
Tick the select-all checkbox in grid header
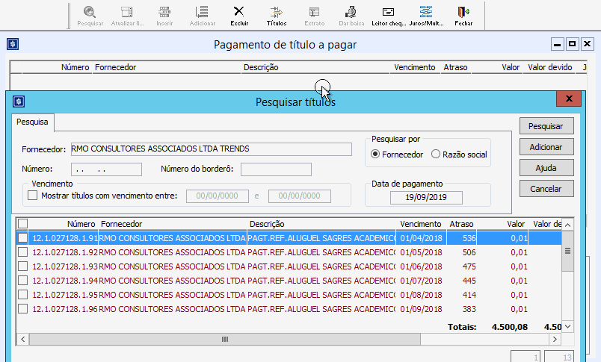(x=23, y=224)
